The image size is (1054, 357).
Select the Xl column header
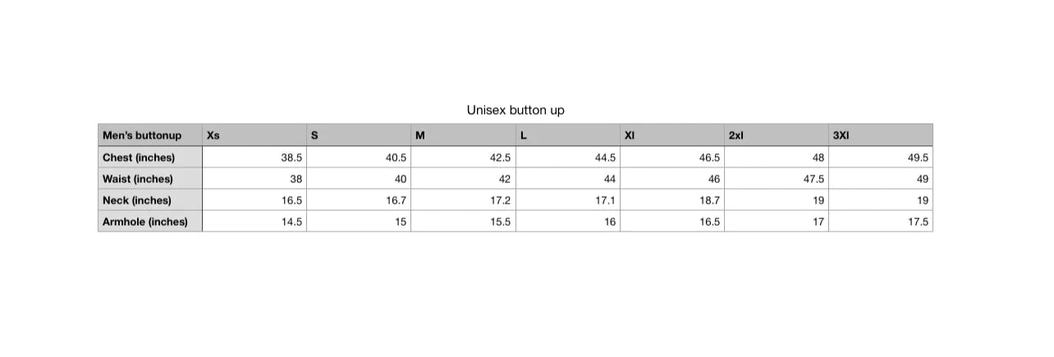[x=672, y=135]
